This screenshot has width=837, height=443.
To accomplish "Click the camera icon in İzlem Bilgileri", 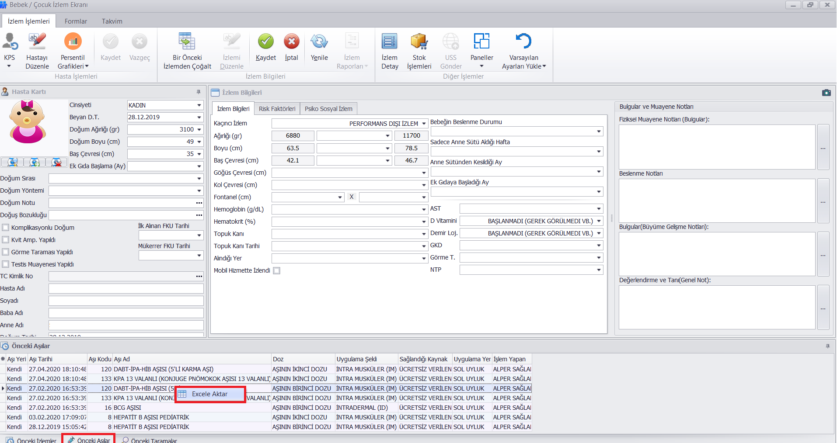I will tap(826, 93).
